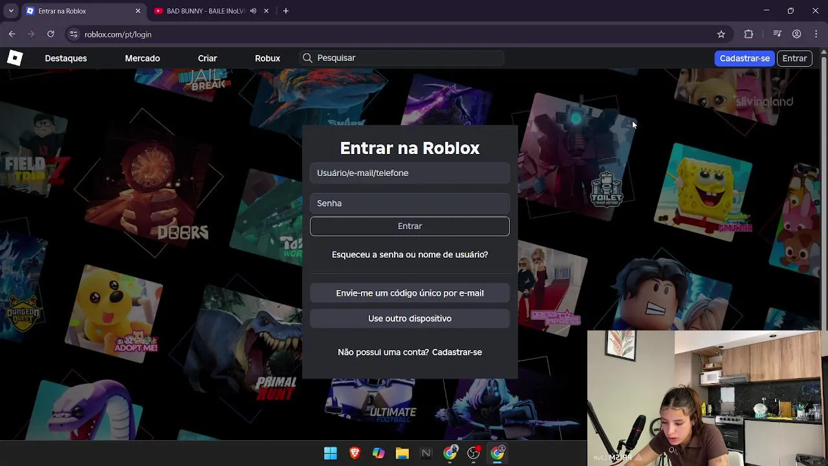This screenshot has height=466, width=828.
Task: Click the Roblox logo home icon
Action: point(15,58)
